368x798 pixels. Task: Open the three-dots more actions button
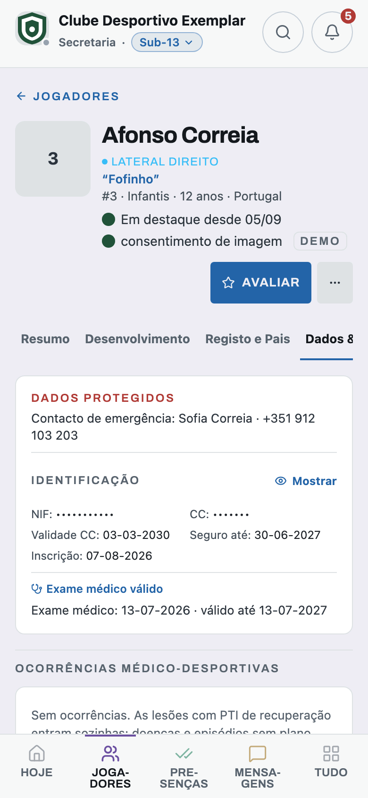335,283
